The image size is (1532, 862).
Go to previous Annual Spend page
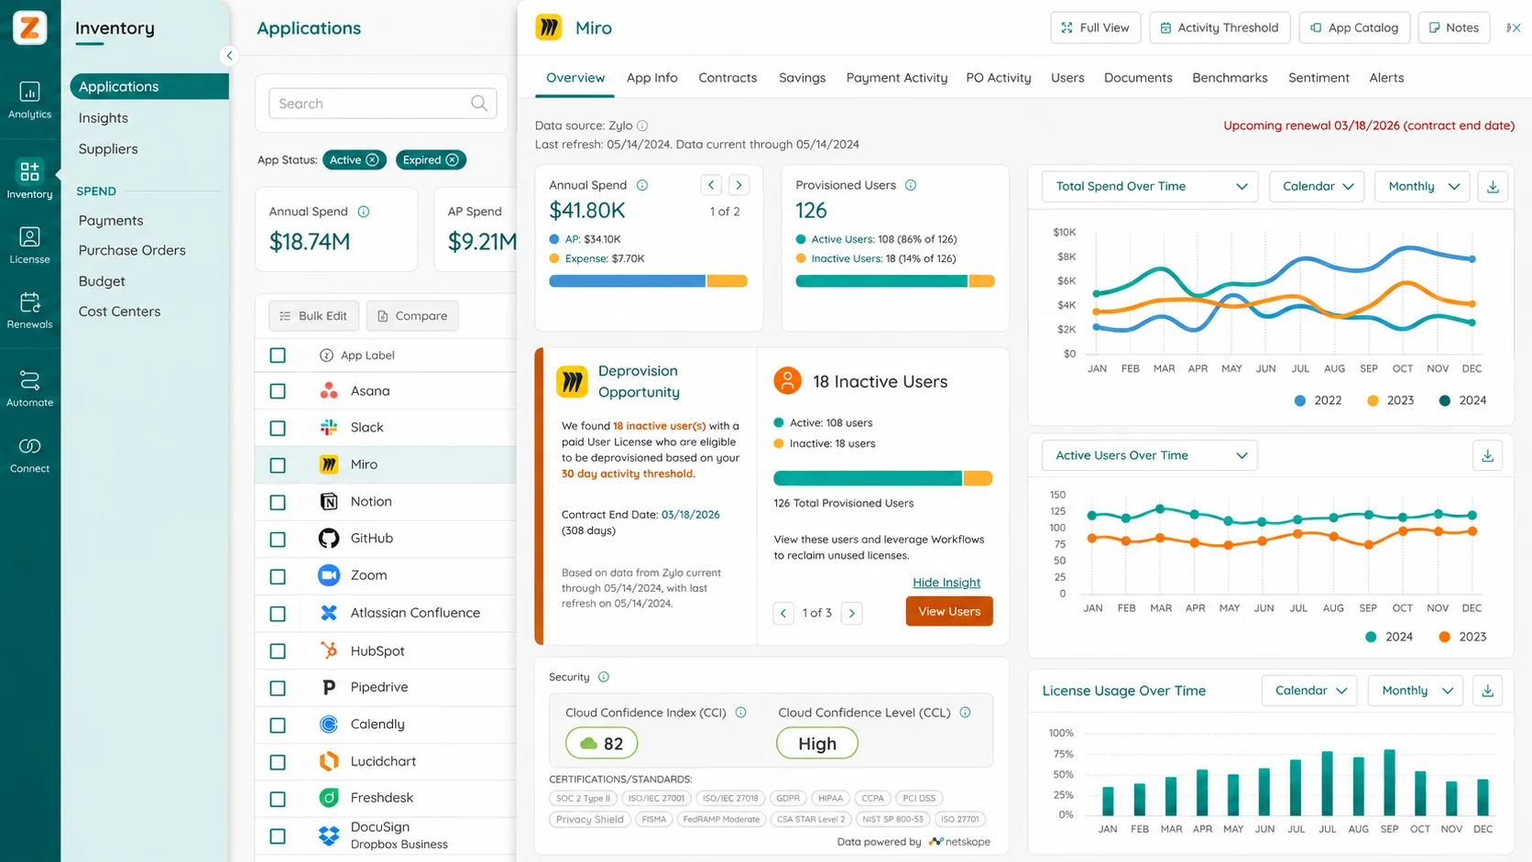coord(711,185)
